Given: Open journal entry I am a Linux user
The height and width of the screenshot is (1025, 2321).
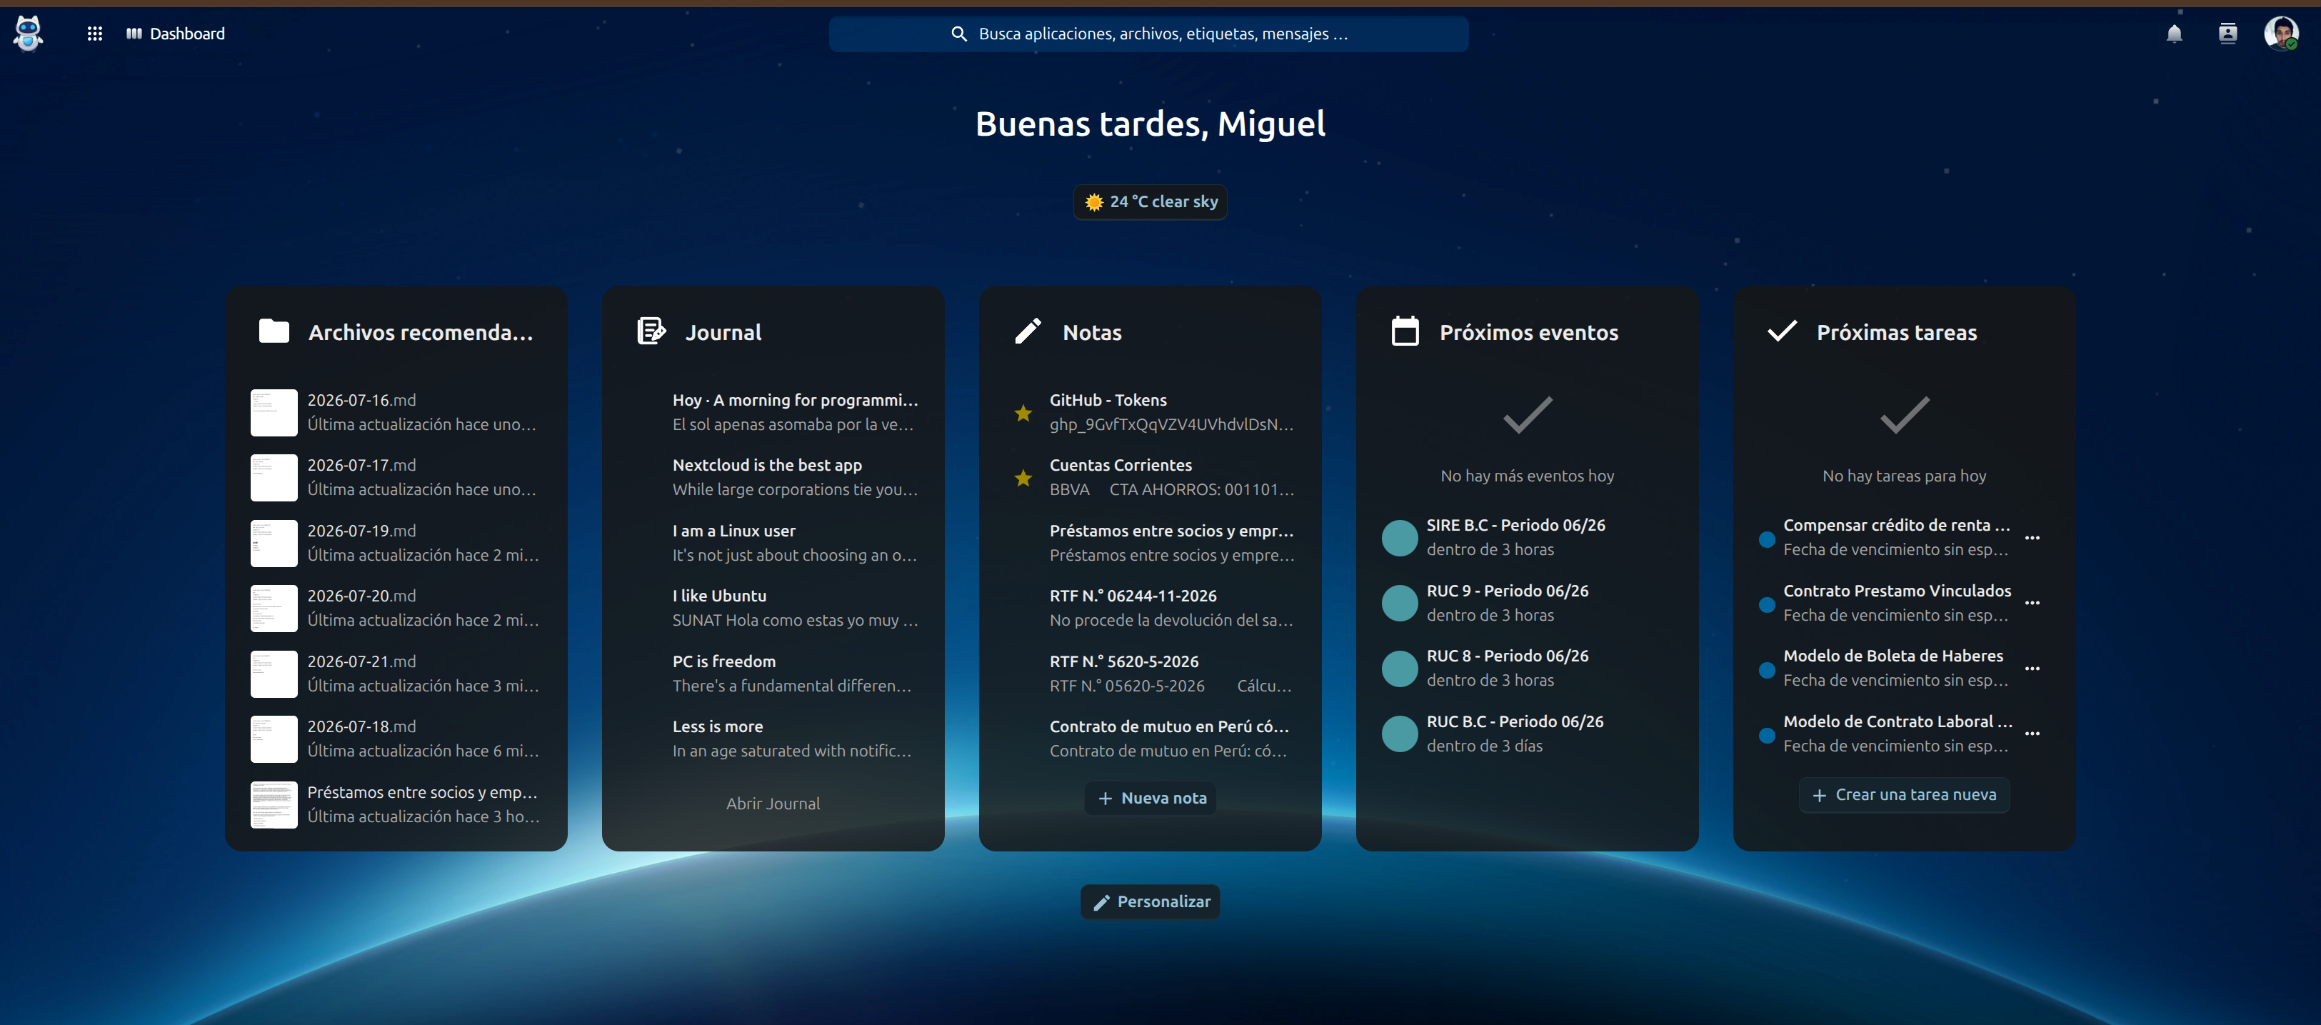Looking at the screenshot, I should coord(773,544).
